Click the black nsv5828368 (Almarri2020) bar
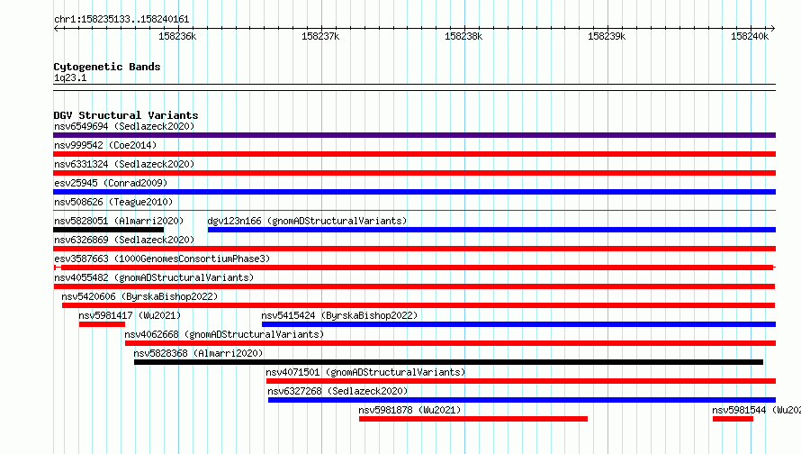Viewport: 801px width, 454px height. pos(448,362)
